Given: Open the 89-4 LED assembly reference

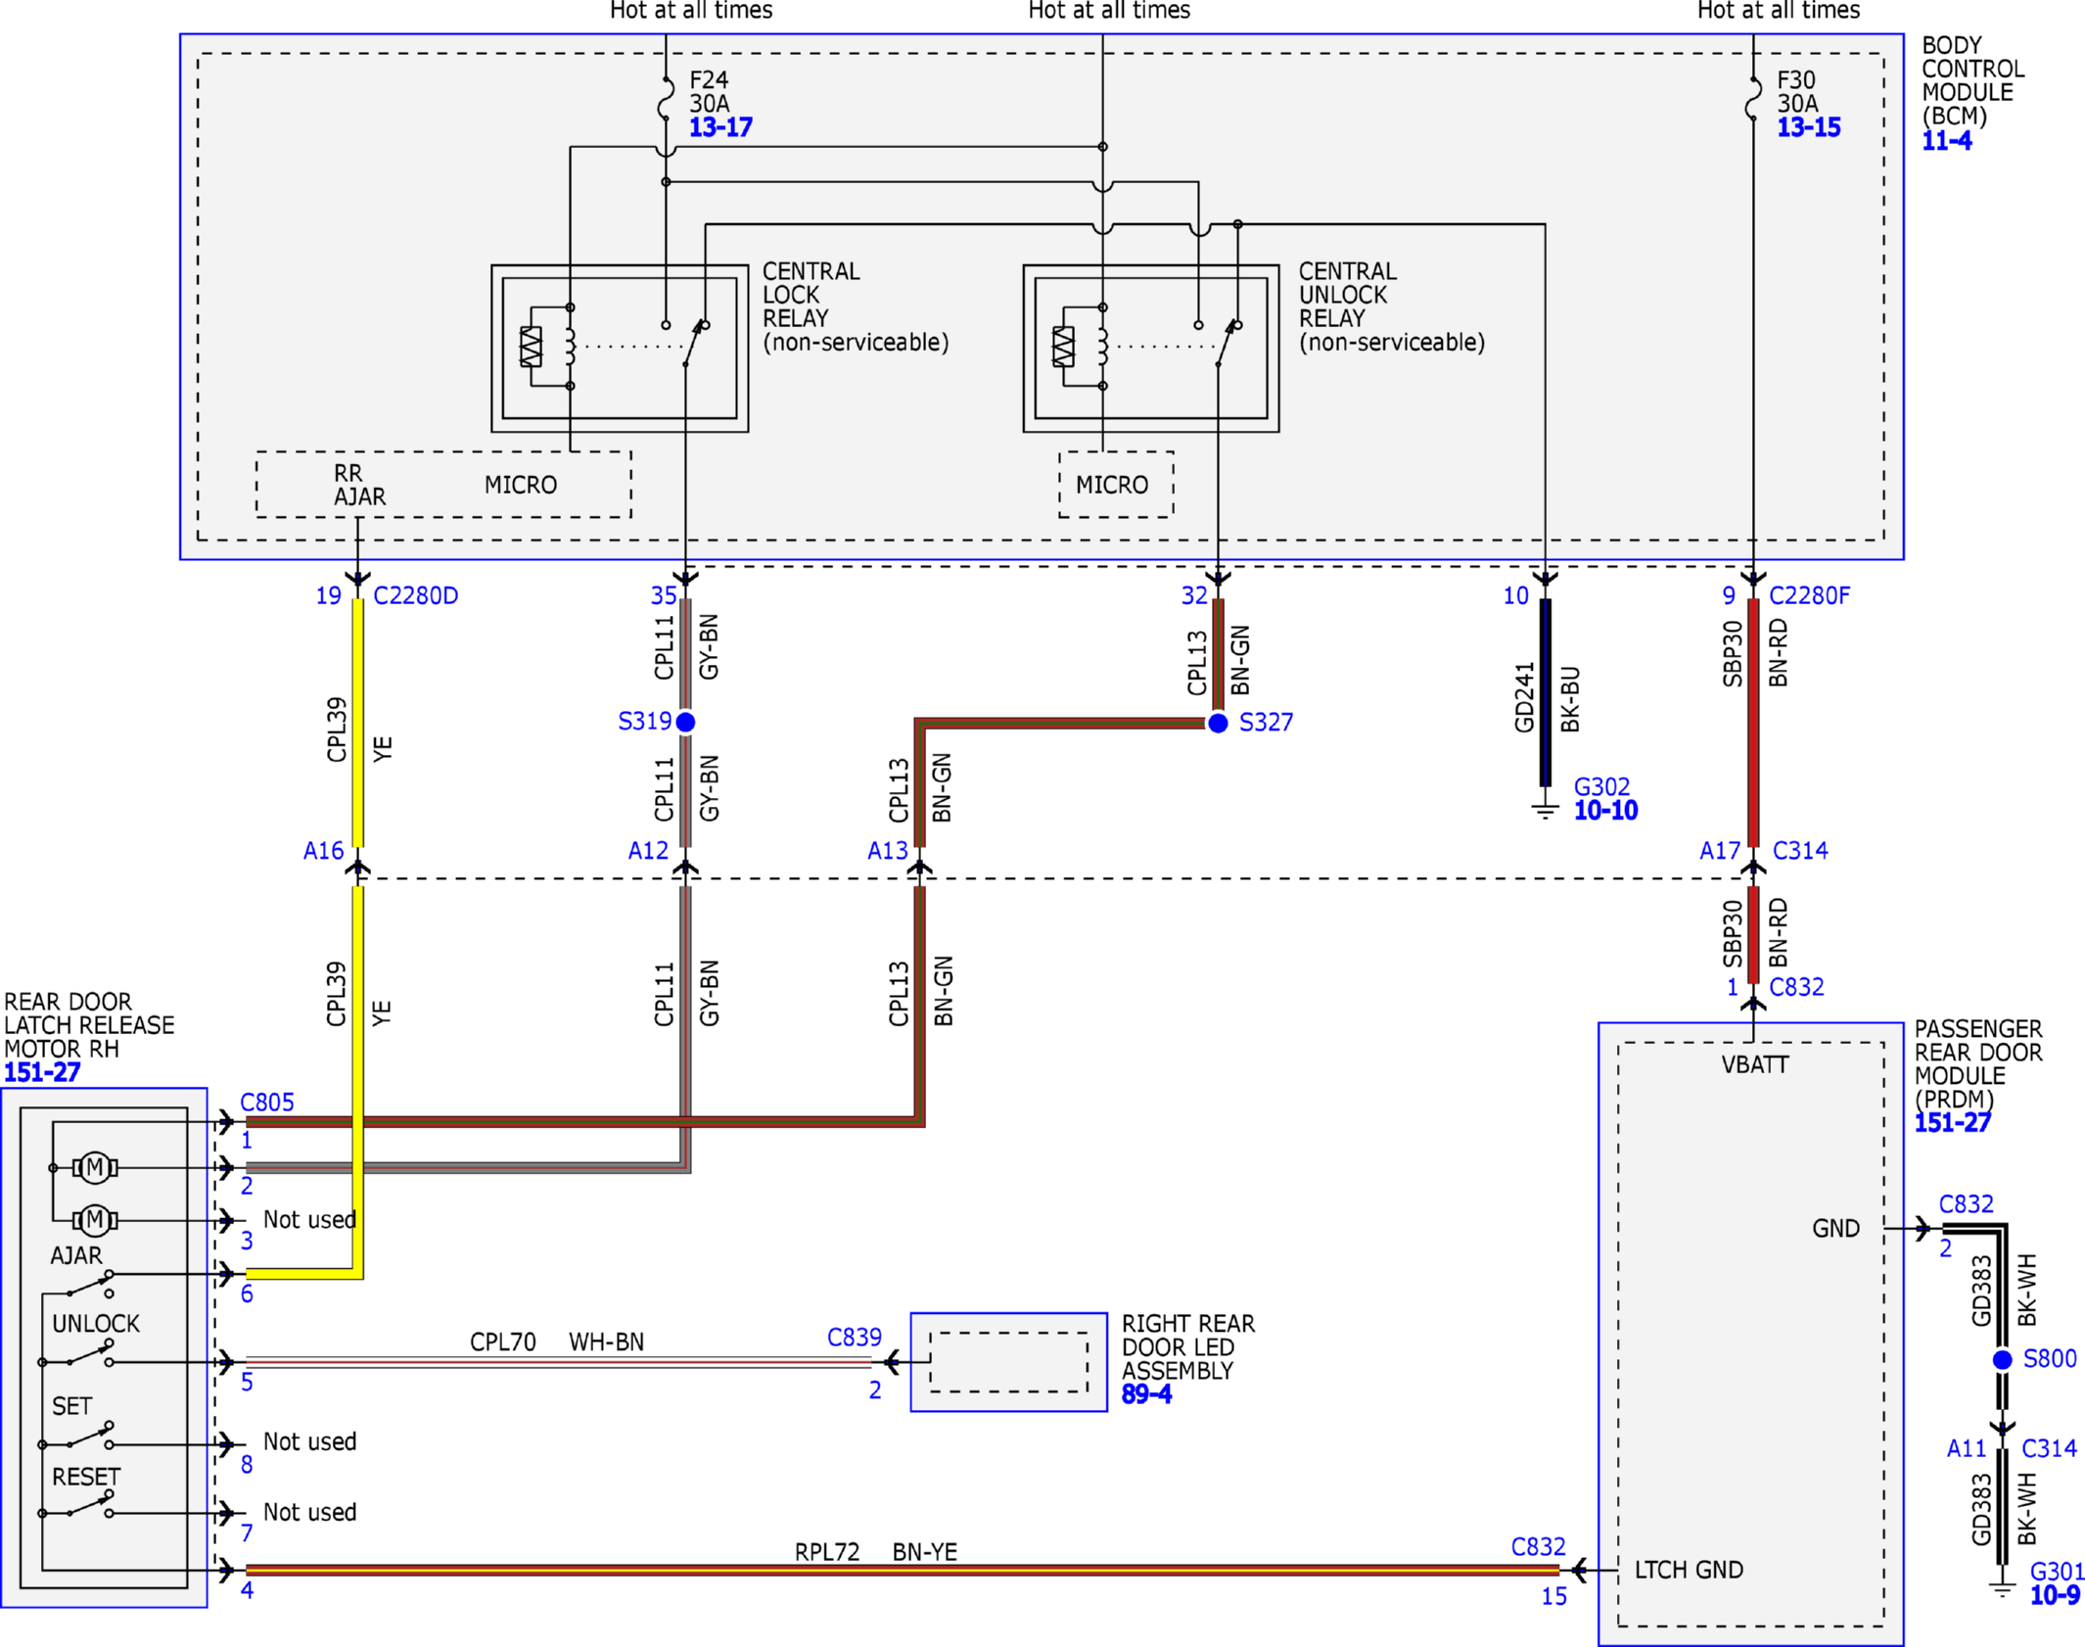Looking at the screenshot, I should coord(1146,1394).
